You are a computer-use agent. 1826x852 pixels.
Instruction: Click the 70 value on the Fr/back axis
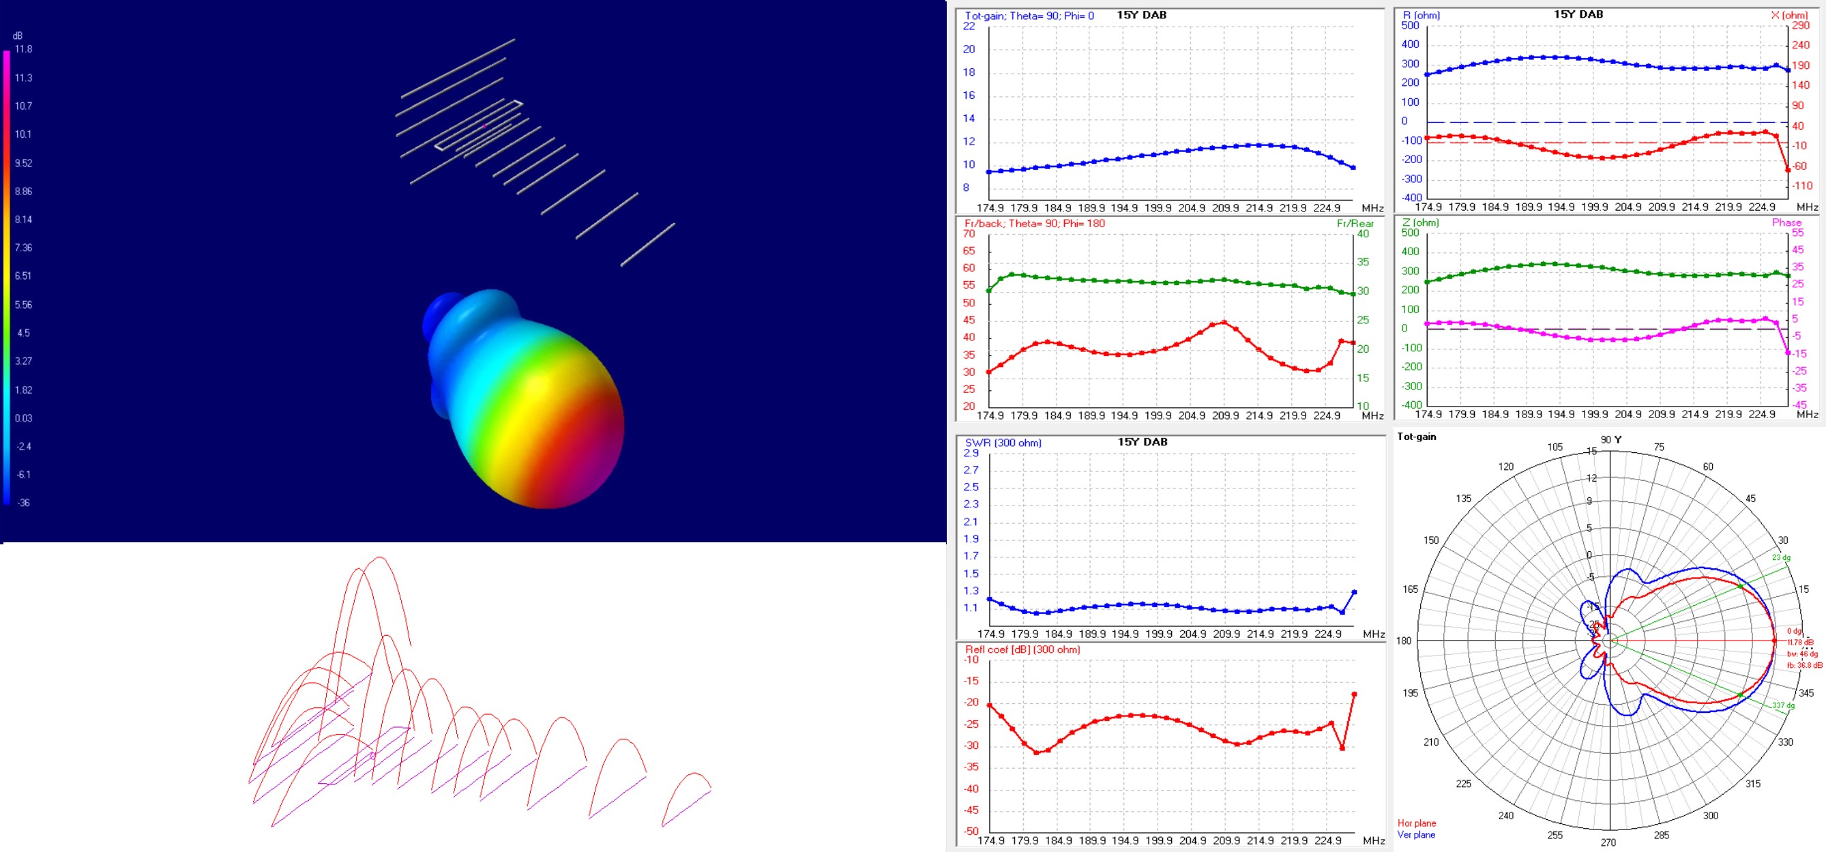969,234
